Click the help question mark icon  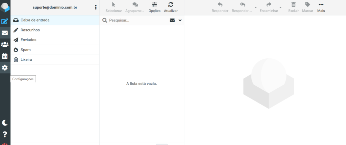tap(5, 134)
